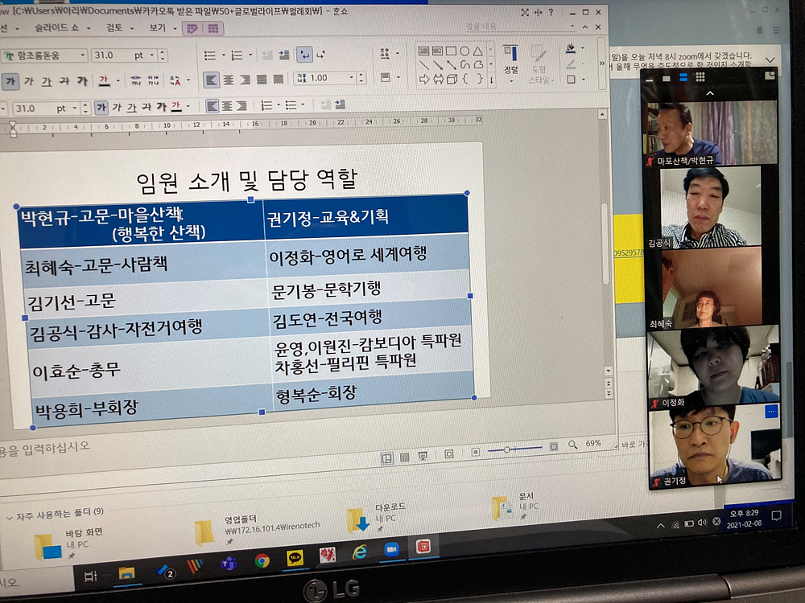Toggle center text alignment
Viewport: 805px width, 603px height.
(x=227, y=80)
